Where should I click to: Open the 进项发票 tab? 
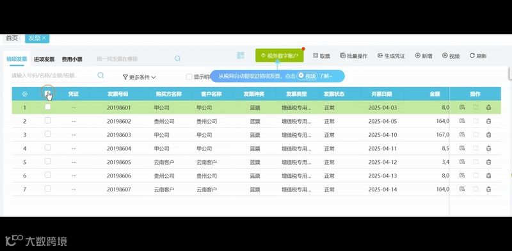click(x=44, y=60)
